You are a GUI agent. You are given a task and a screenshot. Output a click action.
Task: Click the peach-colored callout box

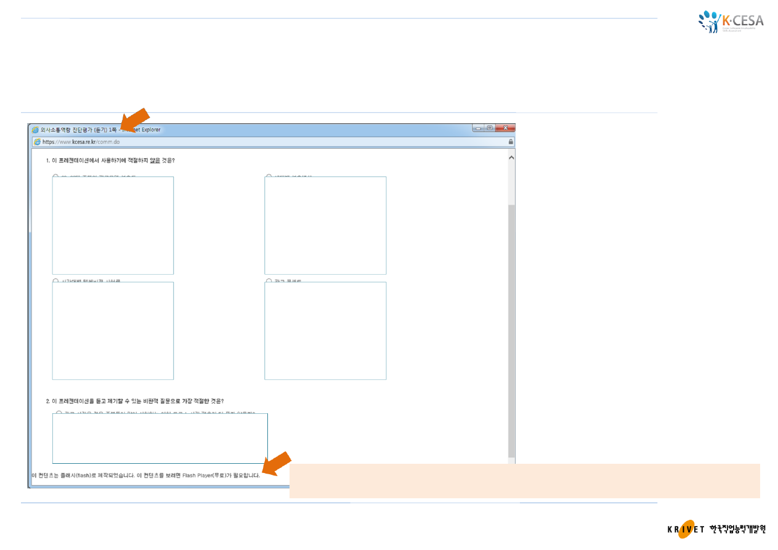(524, 481)
